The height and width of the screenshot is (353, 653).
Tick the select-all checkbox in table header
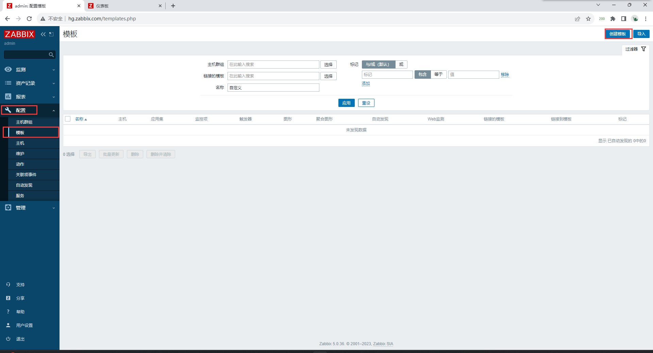68,119
